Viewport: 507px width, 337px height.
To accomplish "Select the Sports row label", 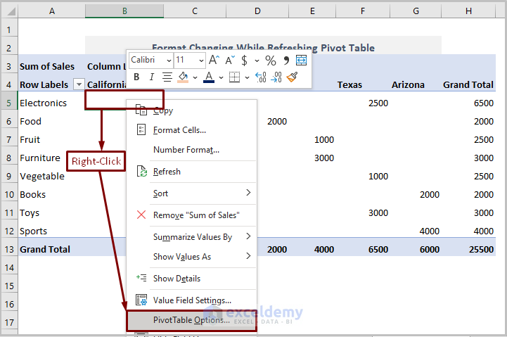I will tap(33, 231).
